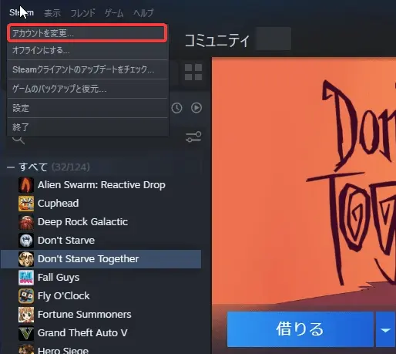396x354 pixels.
Task: Select Fortune Summoners in game list
Action: [84, 315]
